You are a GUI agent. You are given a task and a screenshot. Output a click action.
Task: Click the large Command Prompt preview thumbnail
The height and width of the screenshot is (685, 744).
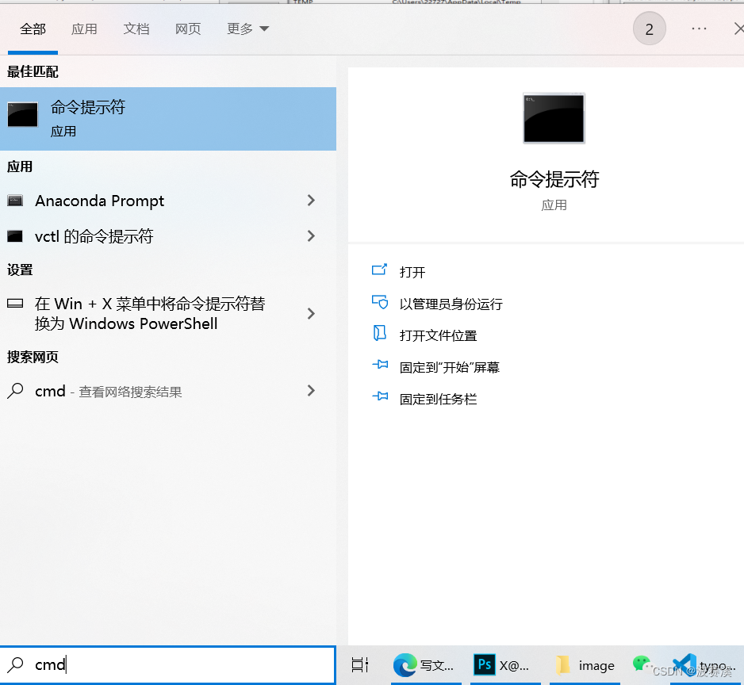click(x=554, y=118)
